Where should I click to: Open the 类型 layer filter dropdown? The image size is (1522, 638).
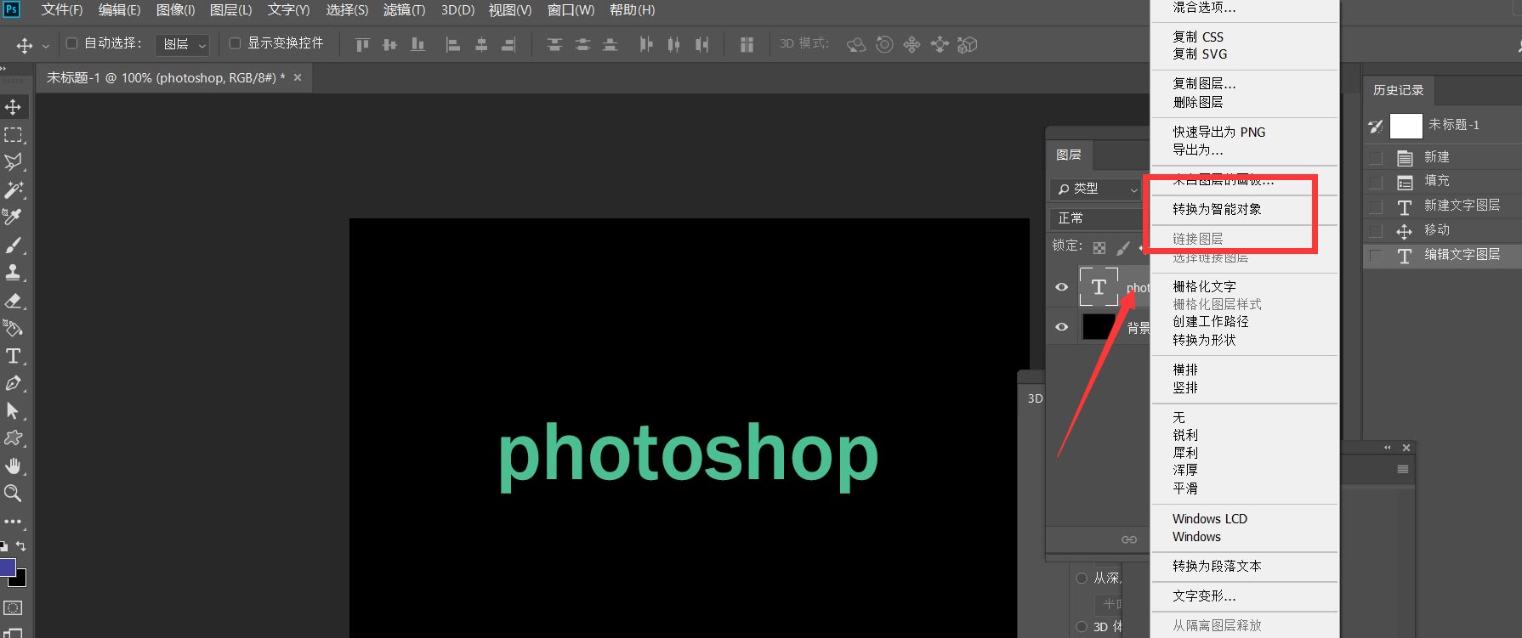pyautogui.click(x=1095, y=189)
